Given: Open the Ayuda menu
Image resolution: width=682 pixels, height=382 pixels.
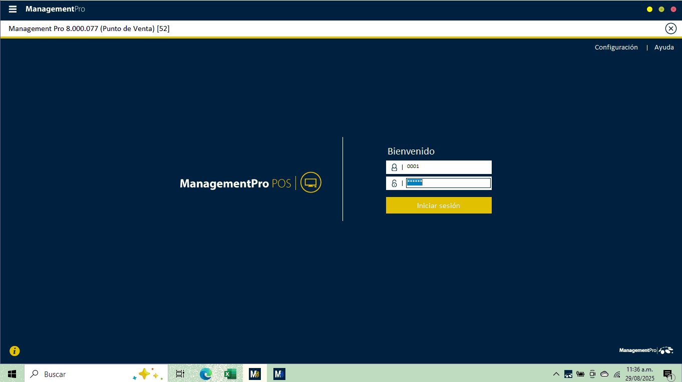Looking at the screenshot, I should click(664, 47).
